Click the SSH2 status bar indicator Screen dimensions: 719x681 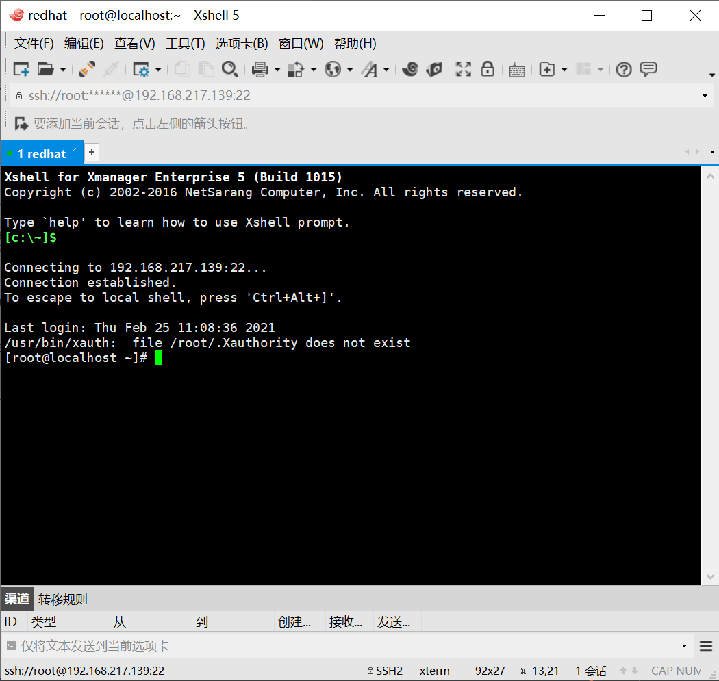385,671
